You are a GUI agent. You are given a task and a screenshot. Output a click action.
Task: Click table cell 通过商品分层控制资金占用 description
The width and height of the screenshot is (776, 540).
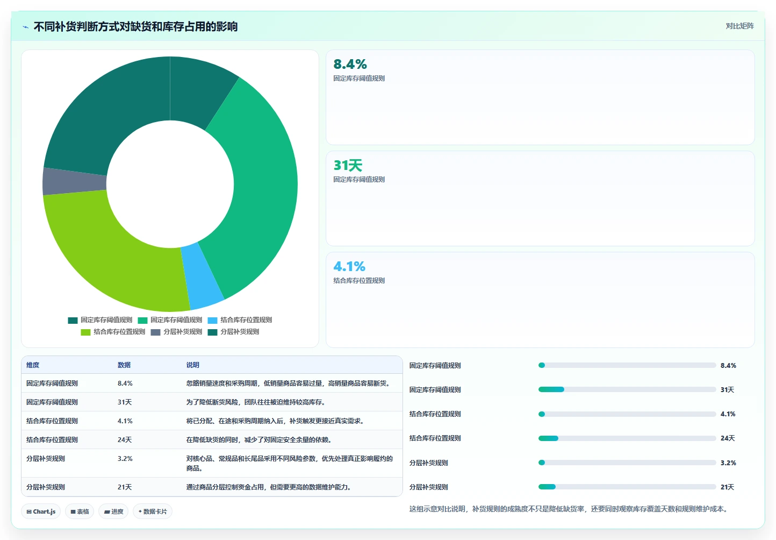click(x=269, y=487)
